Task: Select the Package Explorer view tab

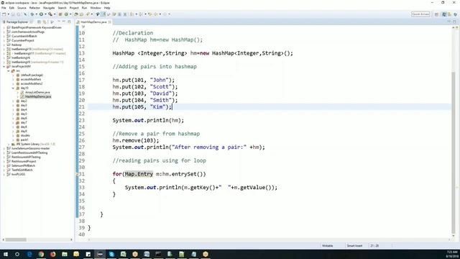Action: (17, 22)
